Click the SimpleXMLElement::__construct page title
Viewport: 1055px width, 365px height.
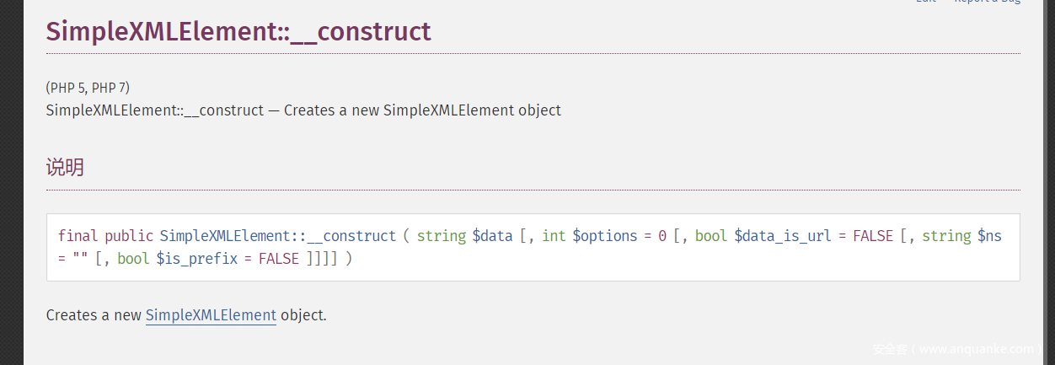click(238, 31)
